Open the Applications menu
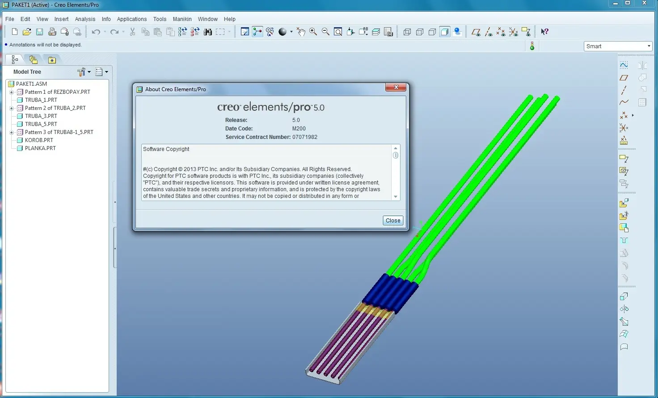The image size is (658, 398). point(132,19)
